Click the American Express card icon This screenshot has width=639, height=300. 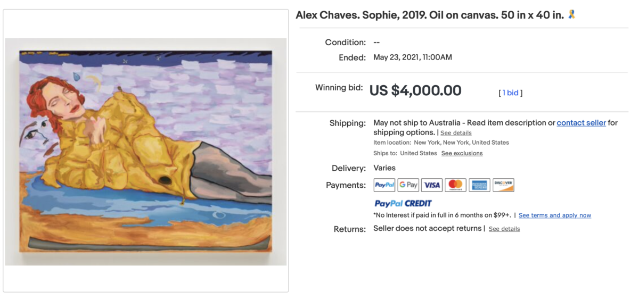tap(479, 185)
